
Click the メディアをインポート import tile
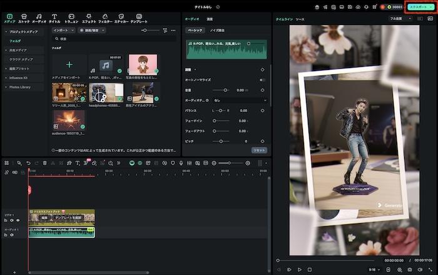click(69, 64)
